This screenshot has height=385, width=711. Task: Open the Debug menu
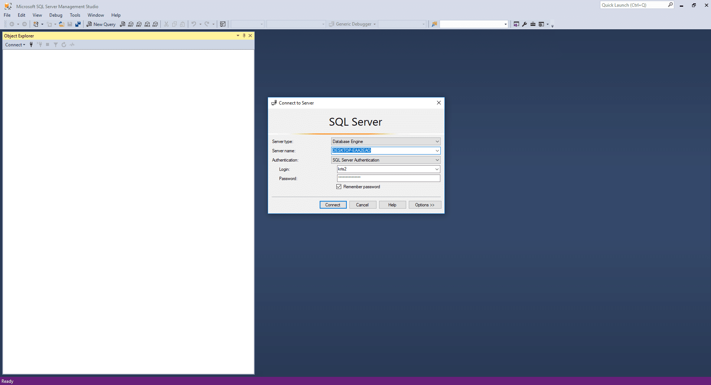pos(56,15)
